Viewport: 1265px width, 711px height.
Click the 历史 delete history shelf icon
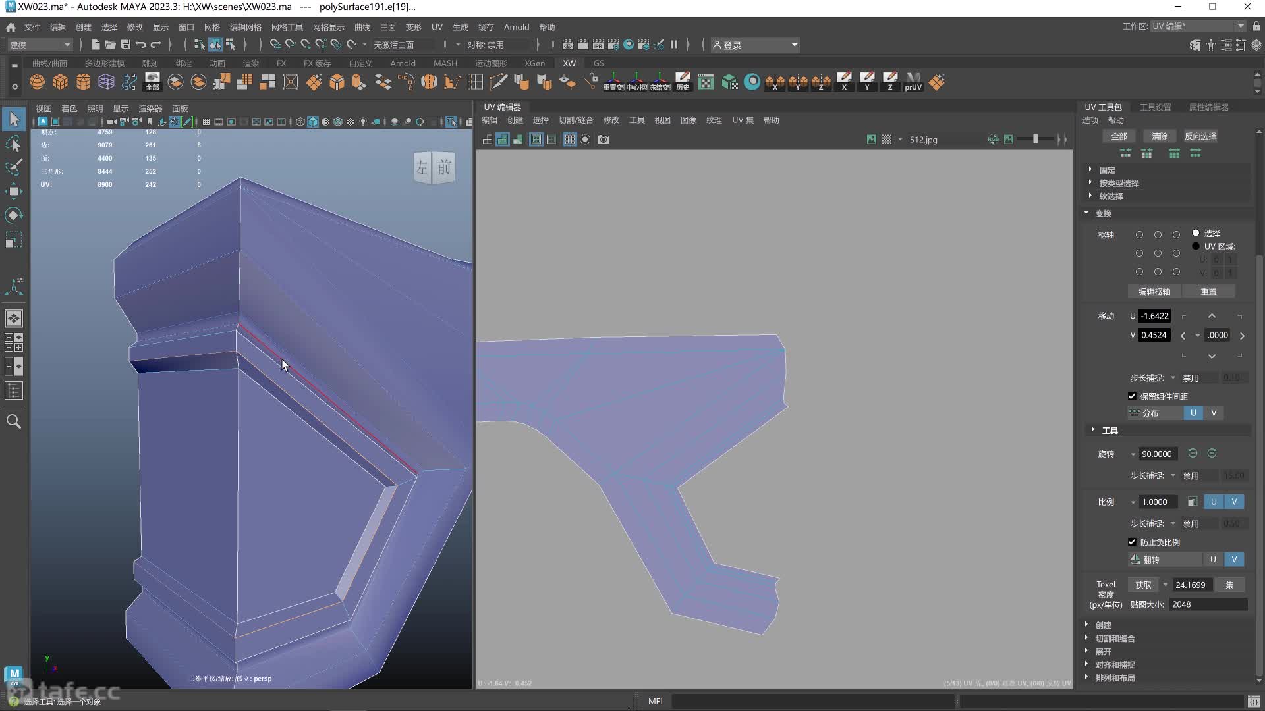click(683, 82)
